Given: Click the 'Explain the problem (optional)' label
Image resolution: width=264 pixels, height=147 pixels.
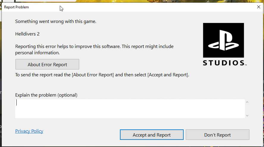Looking at the screenshot, I should pyautogui.click(x=46, y=95).
